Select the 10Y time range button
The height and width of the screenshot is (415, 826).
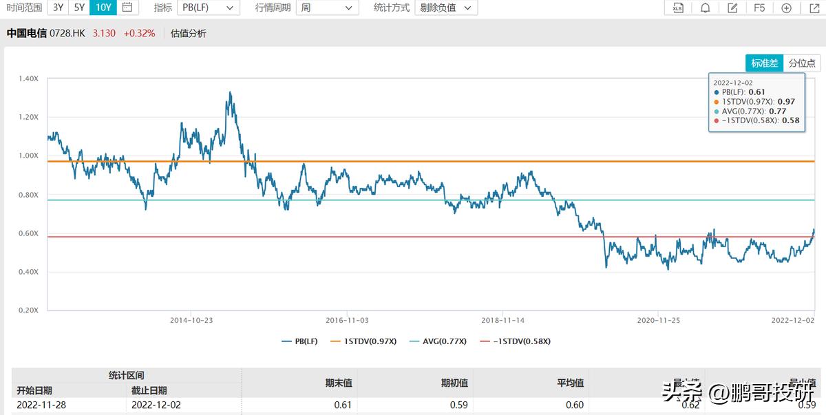104,8
